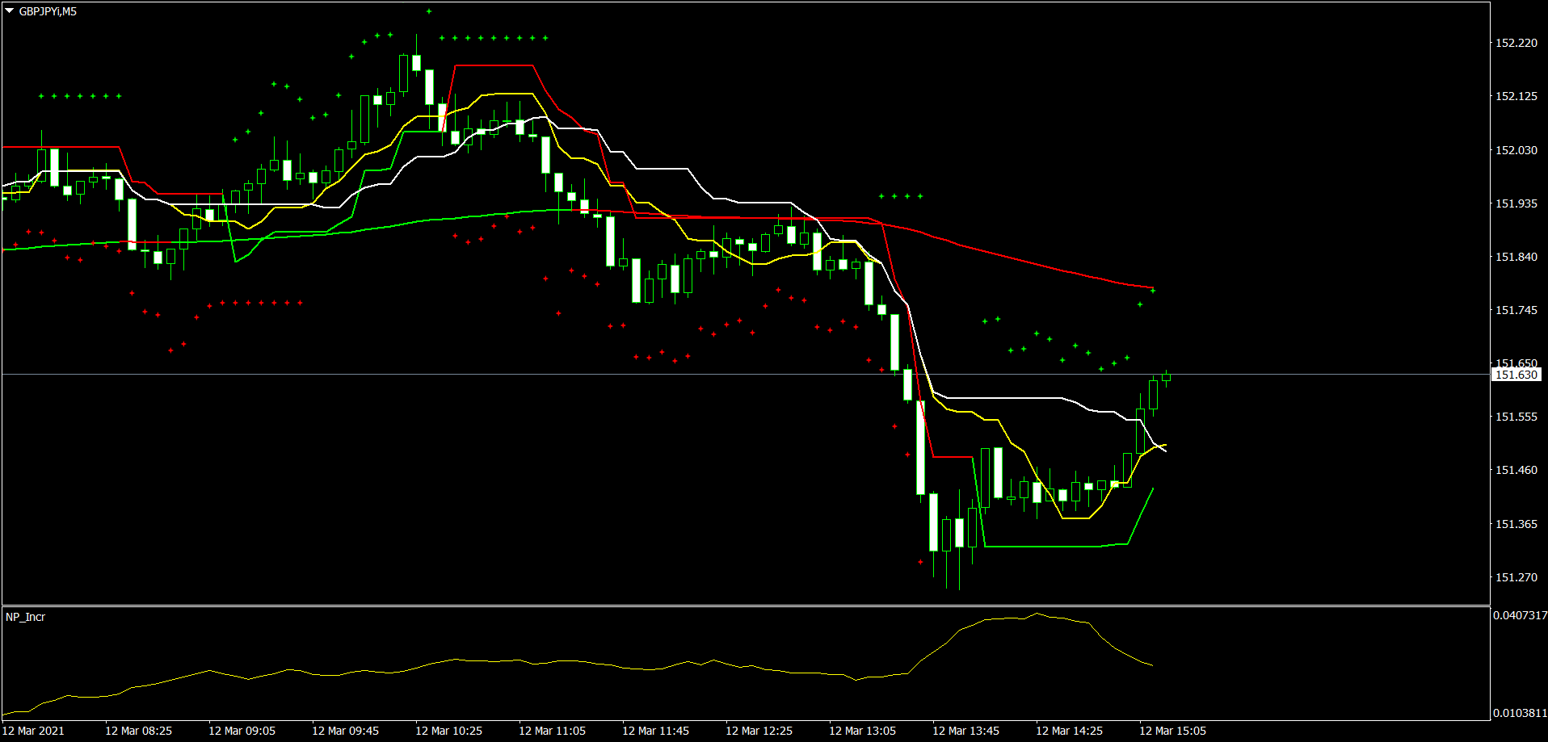Click the highlighted current price tag 151.630
The height and width of the screenshot is (742, 1548).
[1516, 375]
